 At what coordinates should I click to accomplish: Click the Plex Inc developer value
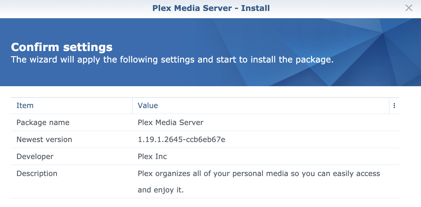point(152,157)
